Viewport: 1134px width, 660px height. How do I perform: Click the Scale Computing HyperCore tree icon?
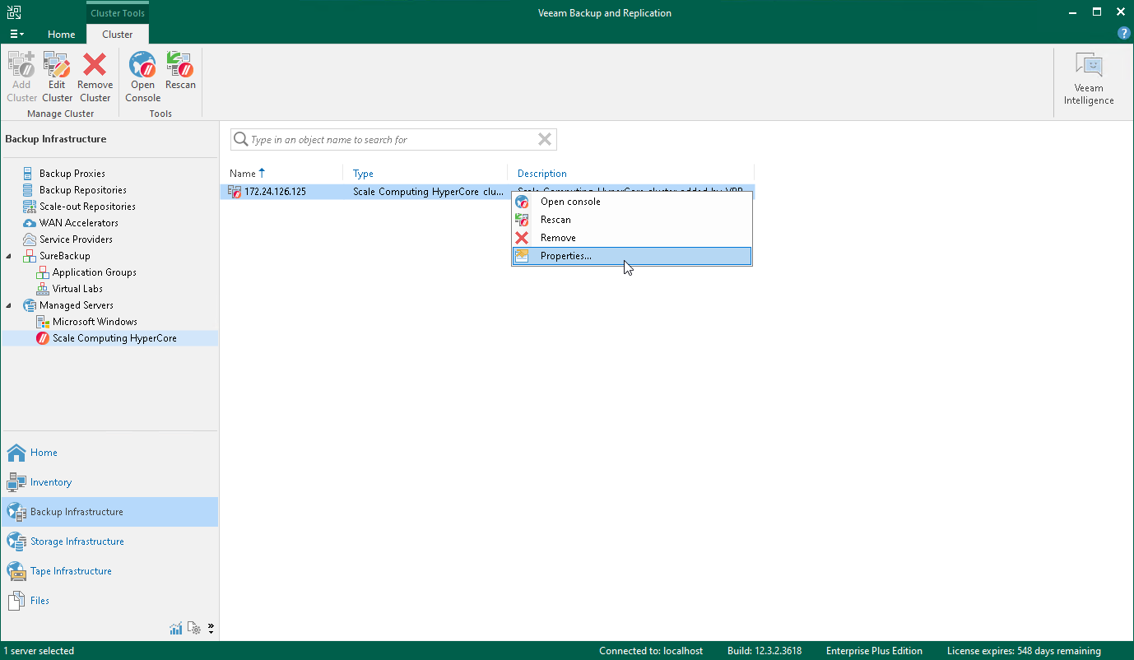(x=43, y=338)
